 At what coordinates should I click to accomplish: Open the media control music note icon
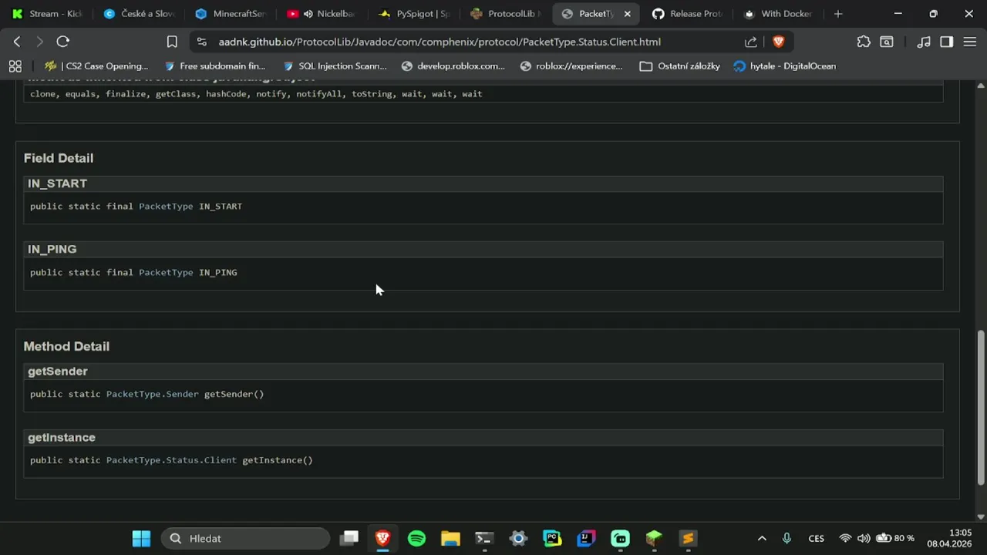coord(924,42)
